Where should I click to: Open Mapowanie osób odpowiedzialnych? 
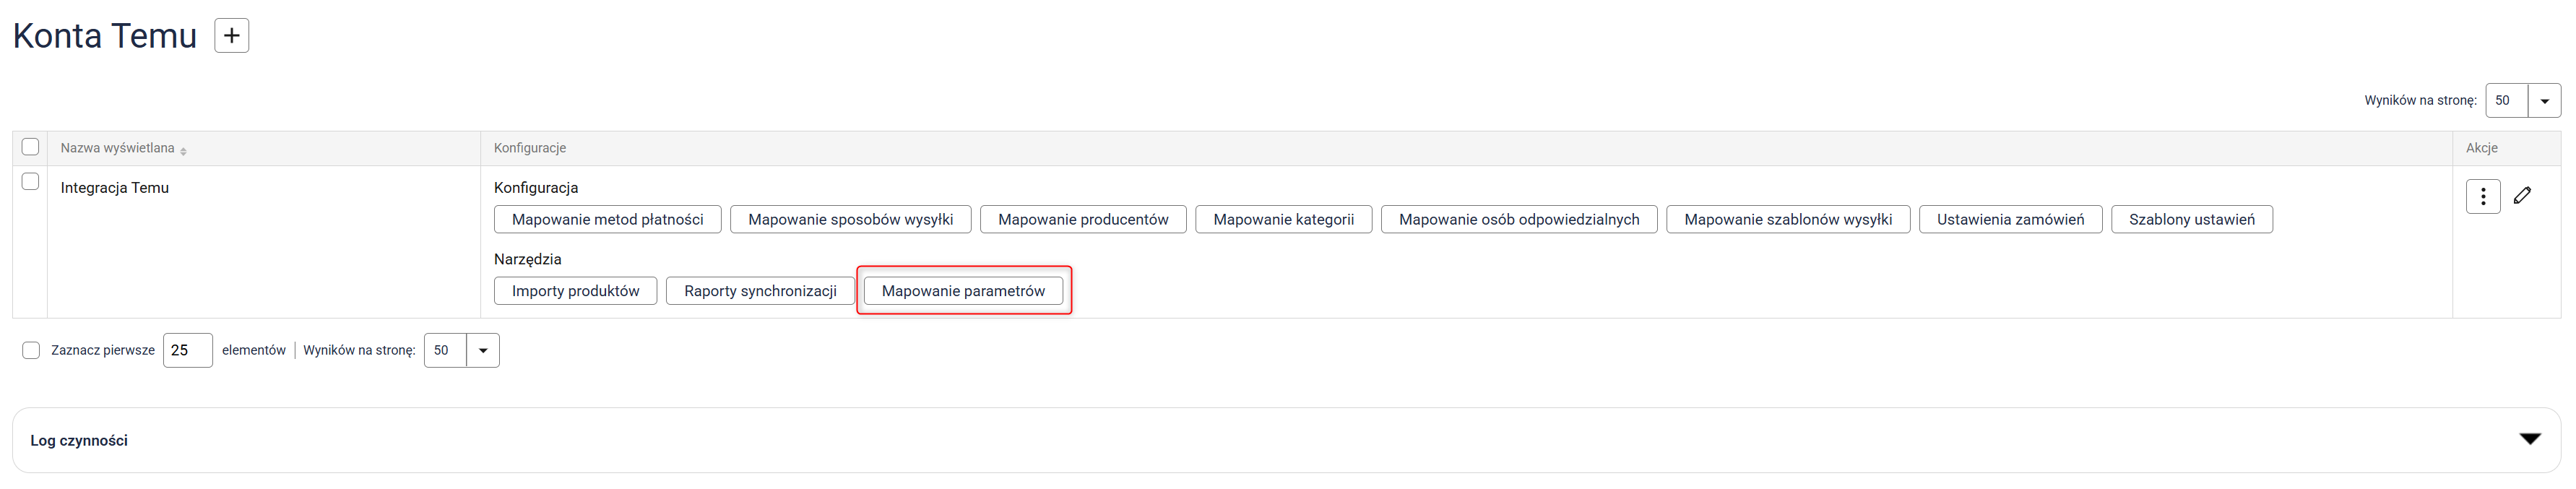[1518, 220]
